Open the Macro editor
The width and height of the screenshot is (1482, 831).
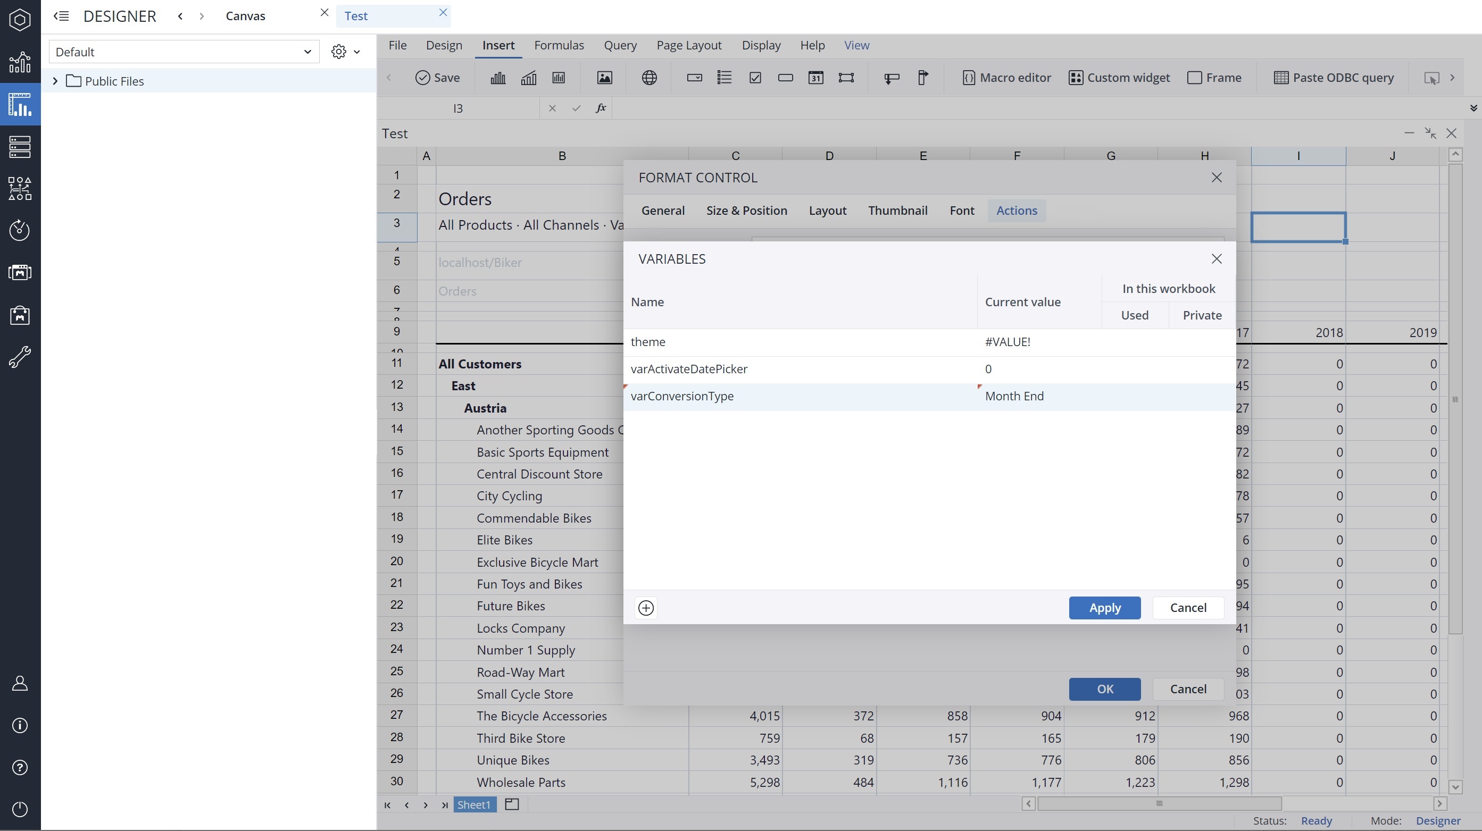click(1006, 78)
